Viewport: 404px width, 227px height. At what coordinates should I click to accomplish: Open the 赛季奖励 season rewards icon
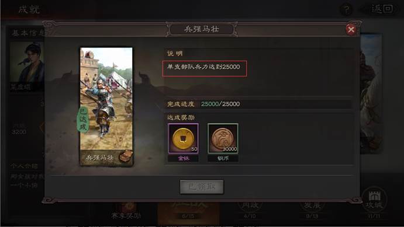click(x=126, y=210)
